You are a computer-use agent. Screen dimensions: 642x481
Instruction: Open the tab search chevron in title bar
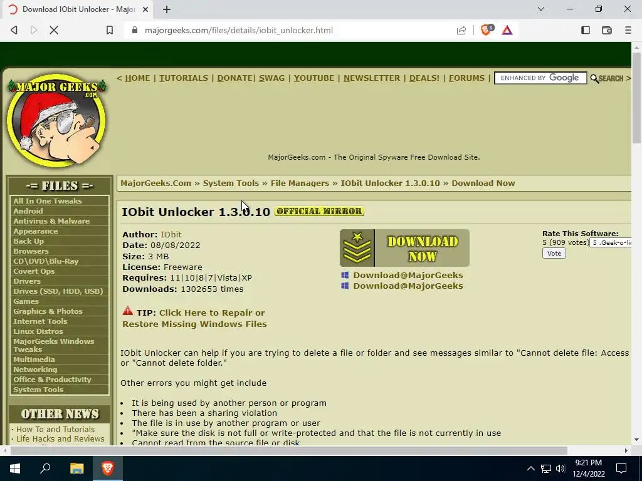coord(541,9)
